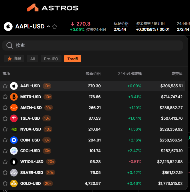Sort by 成交量 column header

[177, 73]
